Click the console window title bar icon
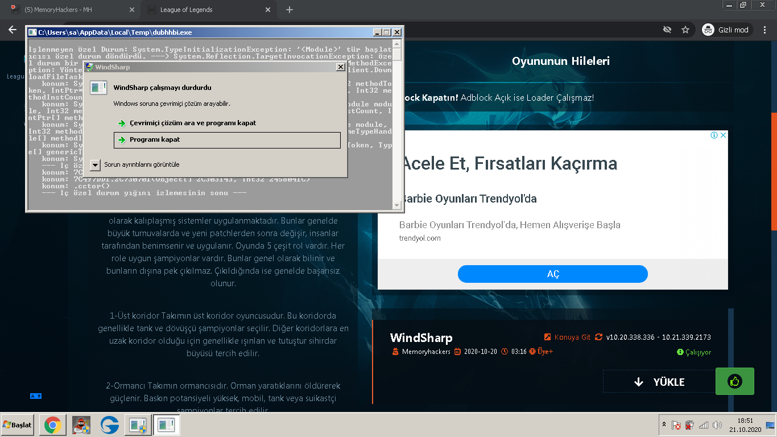 (x=32, y=32)
